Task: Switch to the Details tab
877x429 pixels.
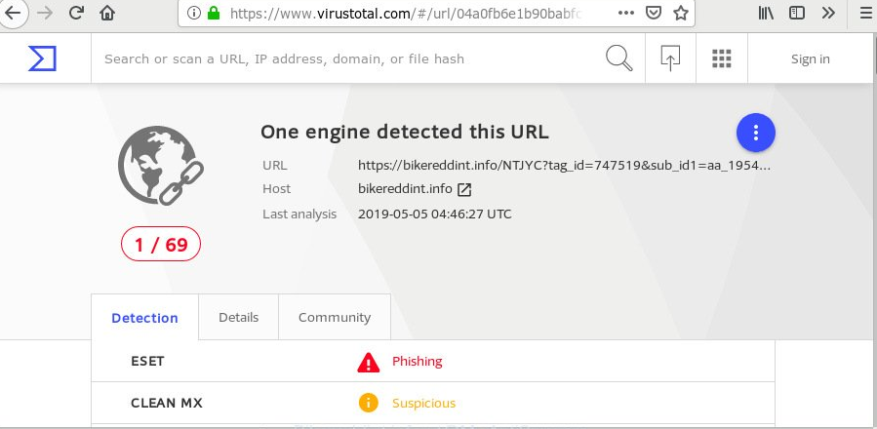Action: (238, 317)
